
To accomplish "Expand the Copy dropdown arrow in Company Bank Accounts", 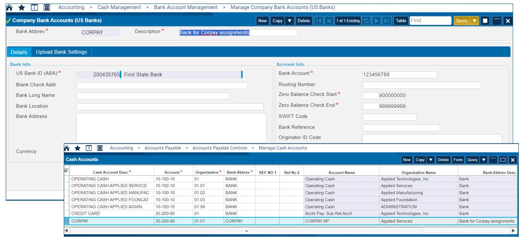I will 289,21.
